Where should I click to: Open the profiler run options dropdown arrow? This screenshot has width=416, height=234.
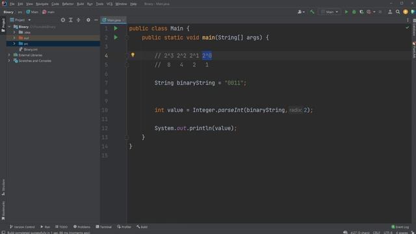point(374,12)
